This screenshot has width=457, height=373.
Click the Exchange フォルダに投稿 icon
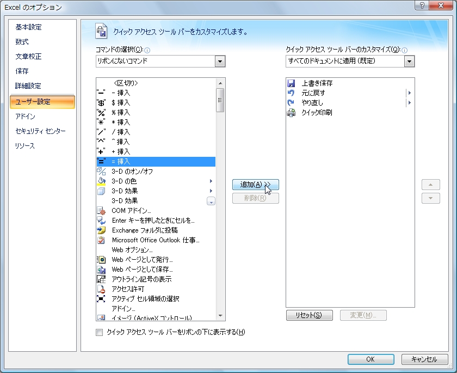pos(101,230)
